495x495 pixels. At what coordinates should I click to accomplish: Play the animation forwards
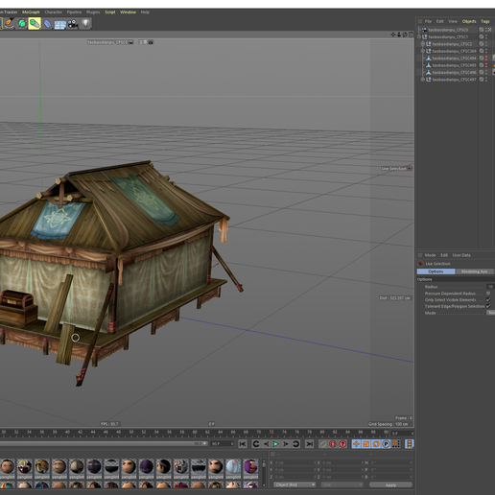pyautogui.click(x=275, y=444)
